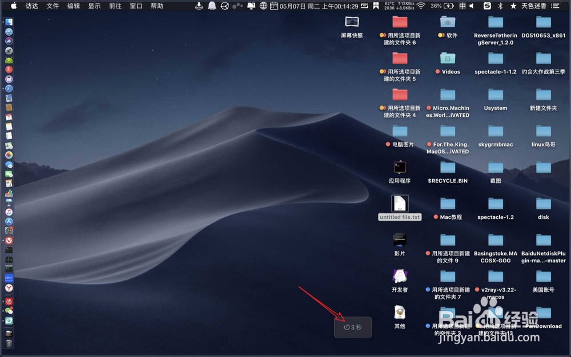Open the 窗口 menu
571x357 pixels.
point(136,6)
